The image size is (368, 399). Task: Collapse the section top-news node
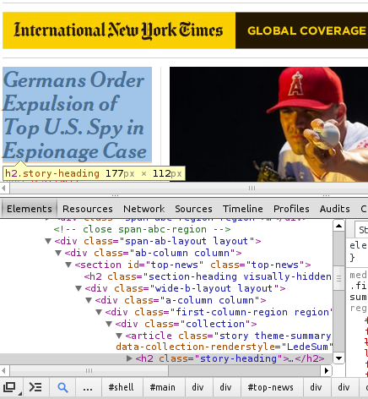(68, 265)
